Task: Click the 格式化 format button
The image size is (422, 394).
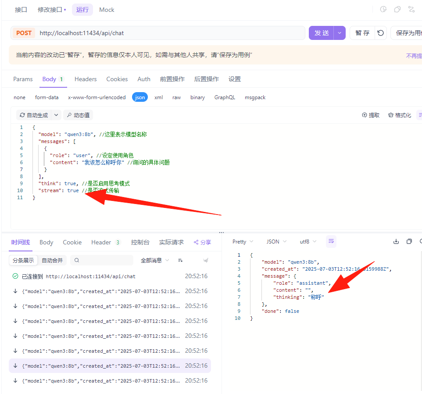Action: click(400, 115)
